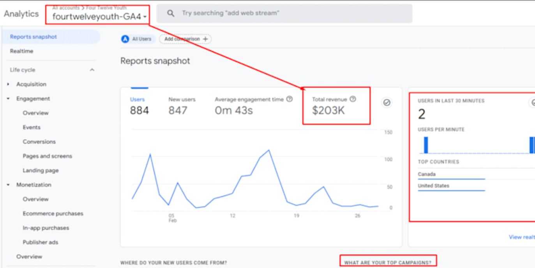Select Reports snapshot in sidebar
535x268 pixels.
point(34,37)
